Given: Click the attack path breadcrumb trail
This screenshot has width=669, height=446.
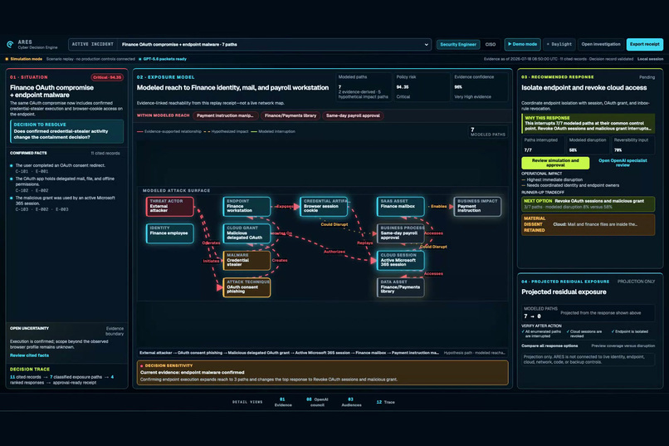Looking at the screenshot, I should [289, 352].
